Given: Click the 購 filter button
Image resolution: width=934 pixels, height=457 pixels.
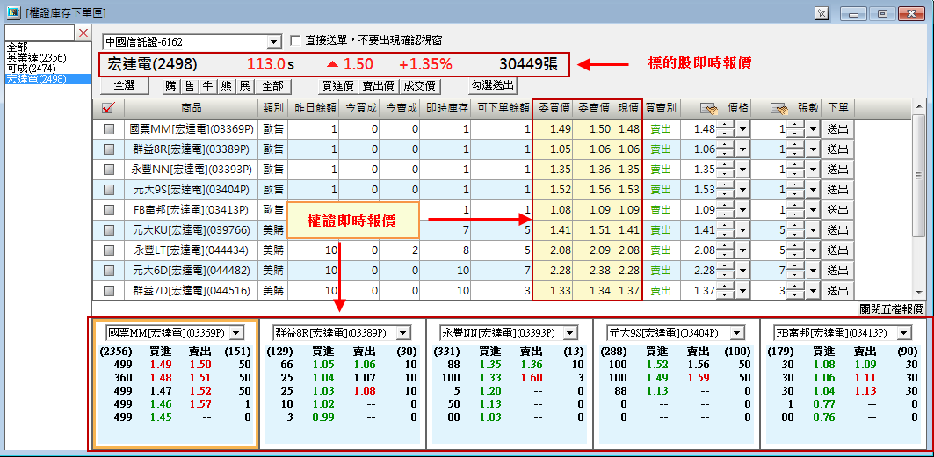Looking at the screenshot, I should click(x=170, y=86).
